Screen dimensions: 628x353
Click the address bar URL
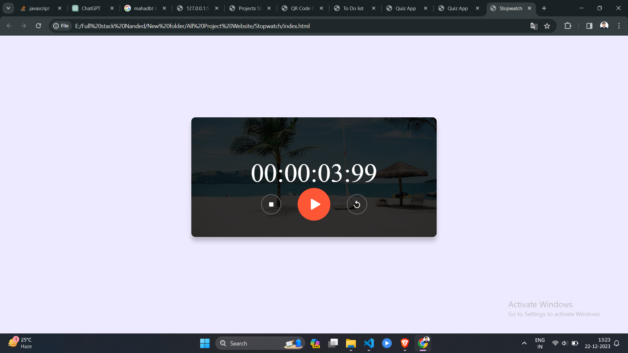[x=192, y=26]
